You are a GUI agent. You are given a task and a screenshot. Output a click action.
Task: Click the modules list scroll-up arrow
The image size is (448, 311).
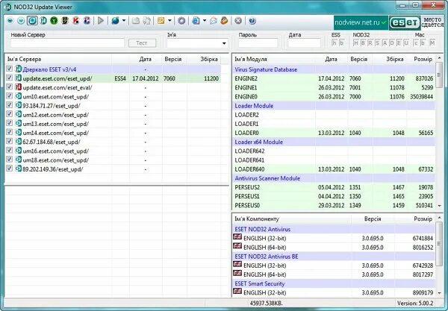point(440,58)
